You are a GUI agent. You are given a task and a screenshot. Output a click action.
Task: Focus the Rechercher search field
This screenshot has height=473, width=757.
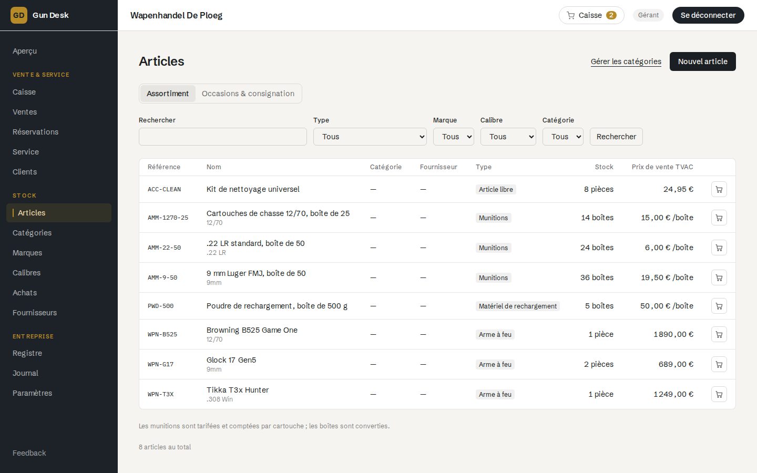(223, 137)
